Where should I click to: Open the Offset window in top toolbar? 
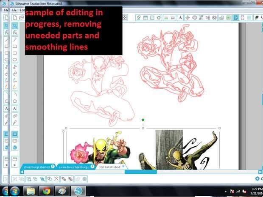click(x=228, y=18)
